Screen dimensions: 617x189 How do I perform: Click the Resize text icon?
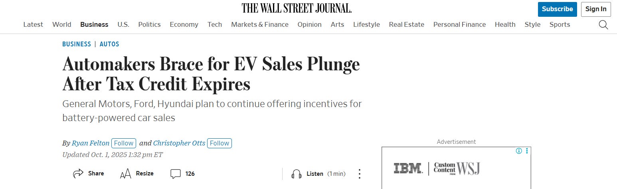(125, 173)
